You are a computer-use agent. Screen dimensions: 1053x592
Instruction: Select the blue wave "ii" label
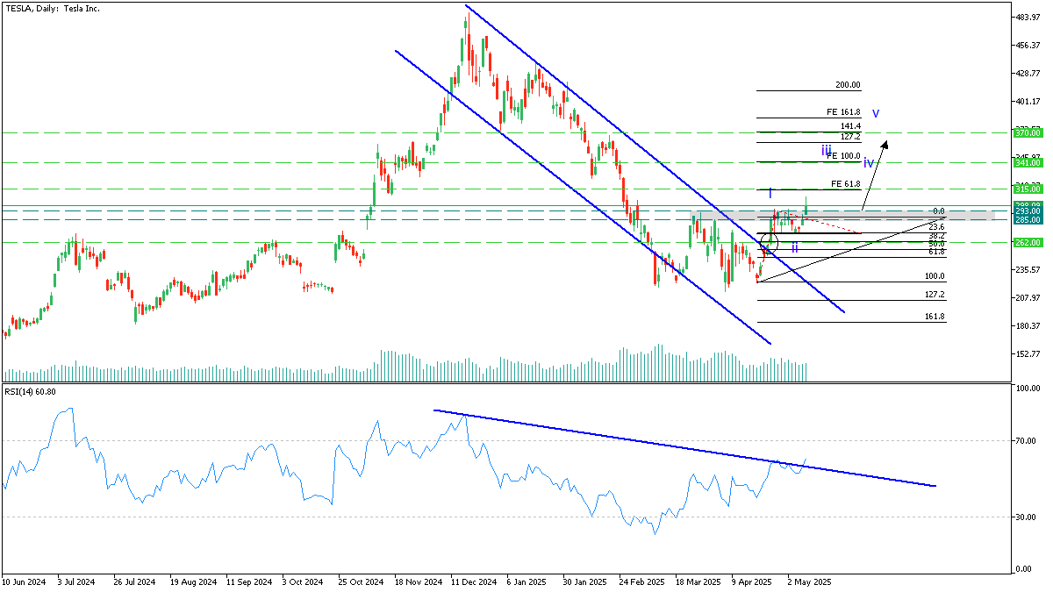795,247
